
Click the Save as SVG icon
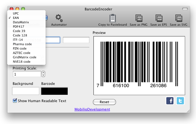pyautogui.click(x=179, y=18)
